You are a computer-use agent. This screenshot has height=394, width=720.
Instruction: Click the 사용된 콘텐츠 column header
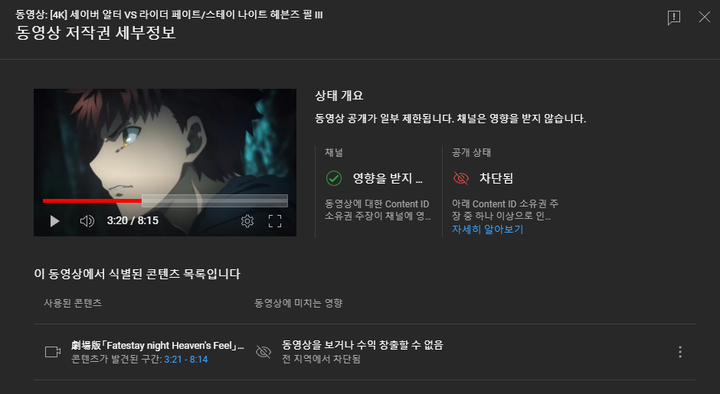(x=73, y=303)
